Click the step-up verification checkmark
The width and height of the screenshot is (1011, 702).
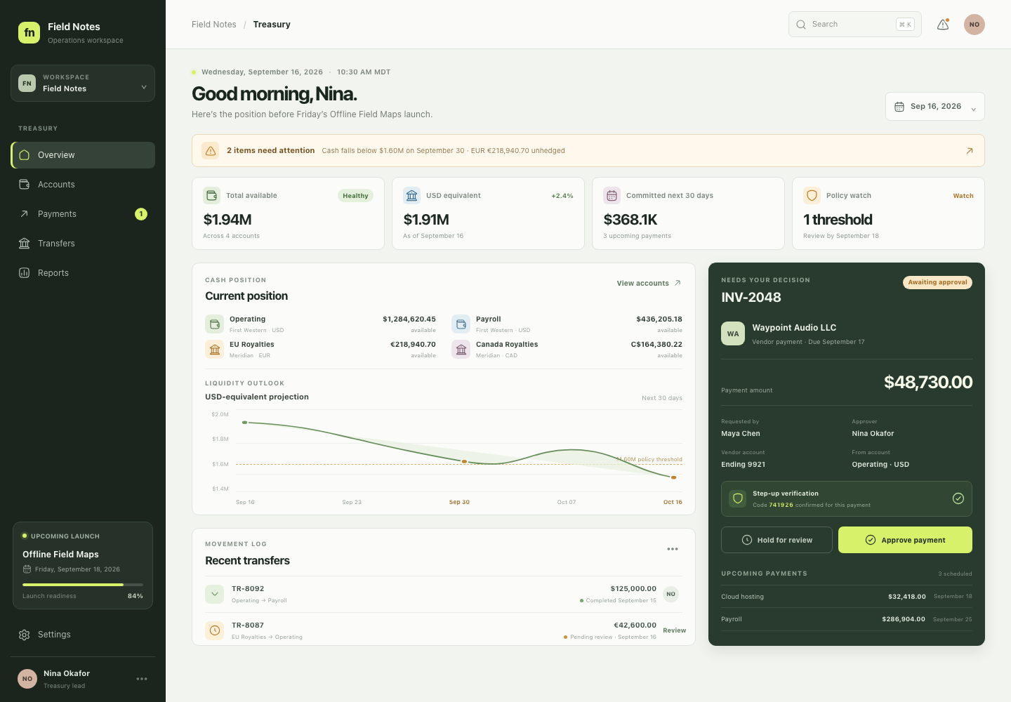point(958,498)
